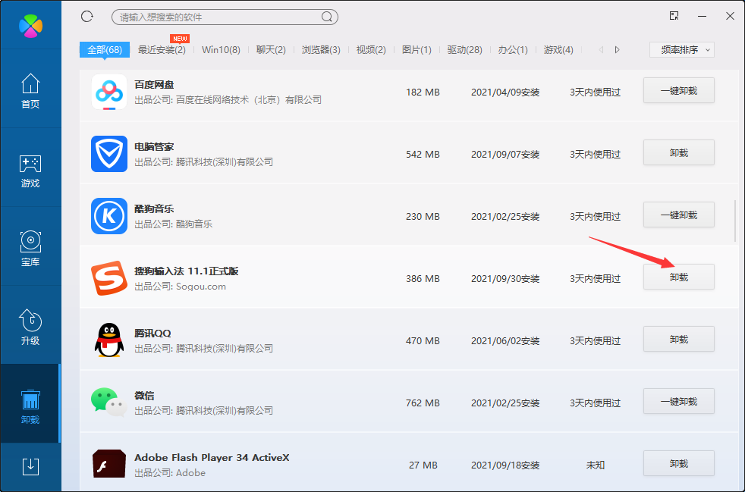Click the 腾讯QQ penguin icon
Image resolution: width=745 pixels, height=492 pixels.
(109, 340)
